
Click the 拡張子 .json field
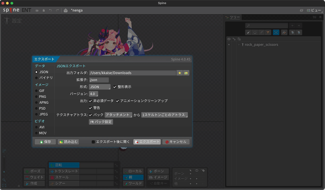pos(99,80)
